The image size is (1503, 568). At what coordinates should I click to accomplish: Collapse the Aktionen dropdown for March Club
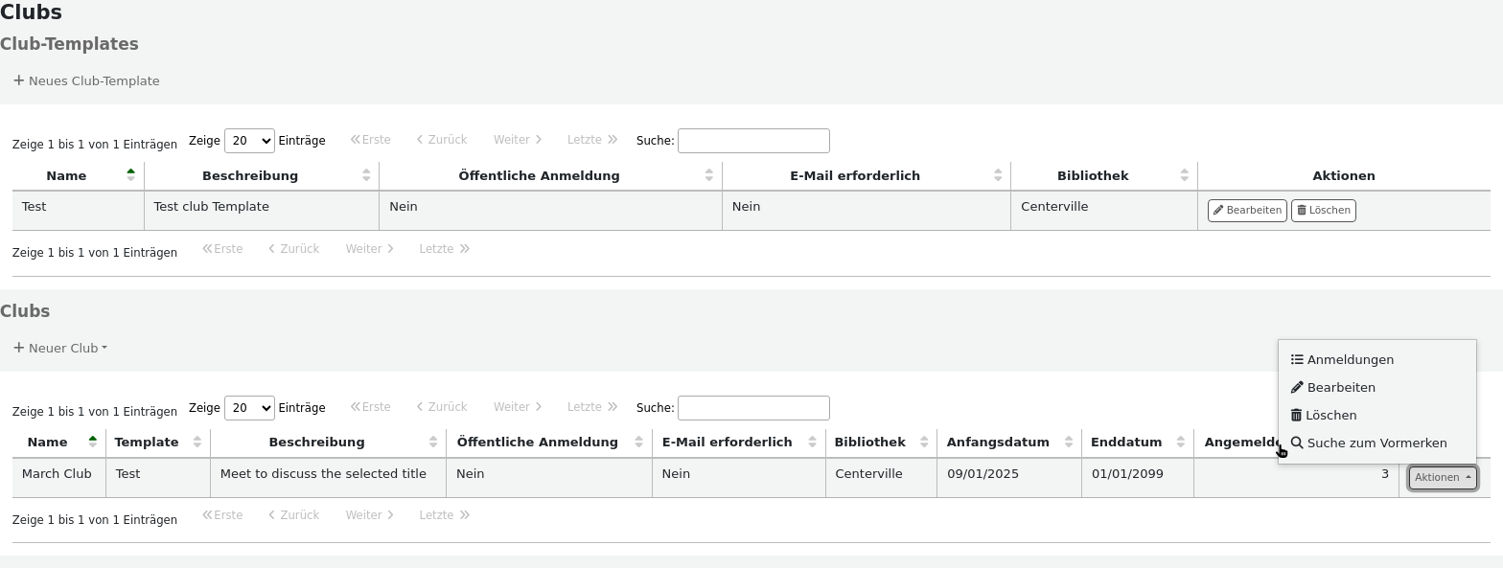coord(1442,477)
